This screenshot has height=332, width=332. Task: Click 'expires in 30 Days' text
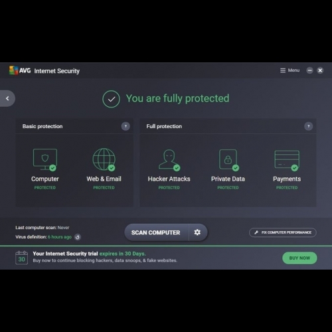[122, 254]
